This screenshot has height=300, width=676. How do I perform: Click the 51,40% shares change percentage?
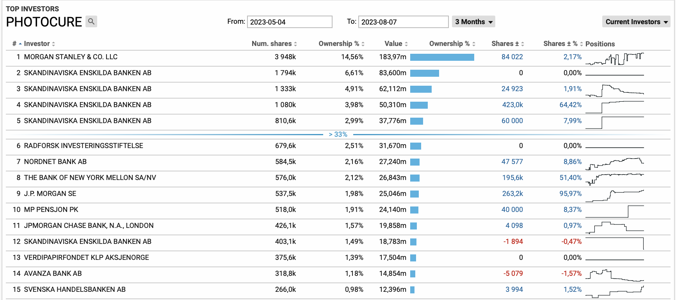click(x=571, y=178)
